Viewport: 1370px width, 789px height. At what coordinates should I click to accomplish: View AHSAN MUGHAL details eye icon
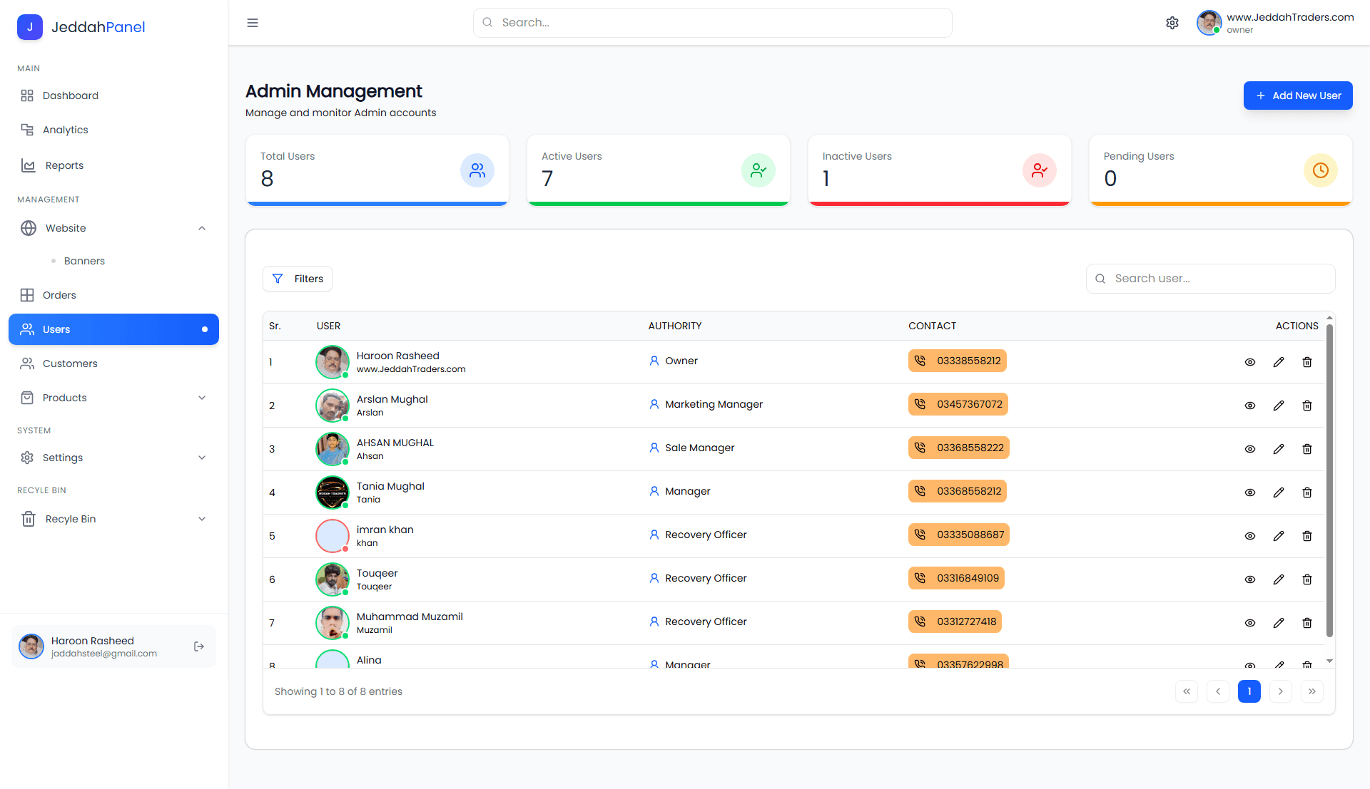tap(1250, 449)
